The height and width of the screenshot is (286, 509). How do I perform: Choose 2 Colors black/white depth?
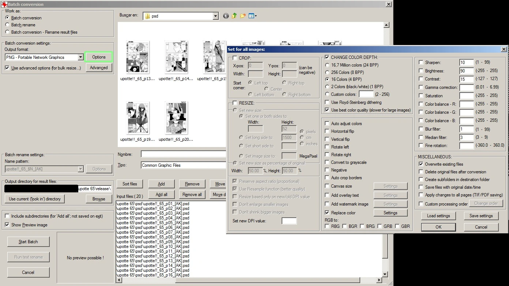327,87
